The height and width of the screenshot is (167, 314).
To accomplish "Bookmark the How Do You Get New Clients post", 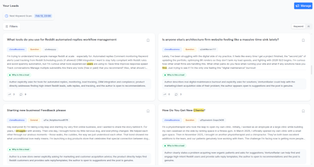I will coord(303,111).
